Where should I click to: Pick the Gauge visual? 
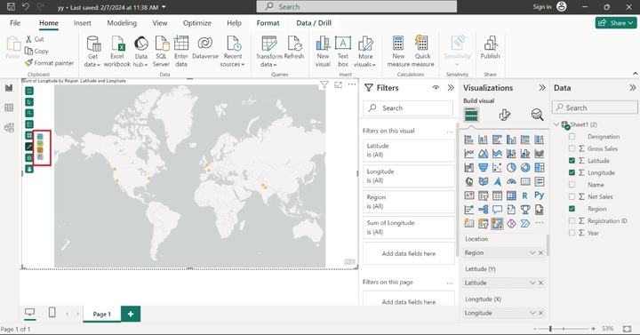[511, 181]
